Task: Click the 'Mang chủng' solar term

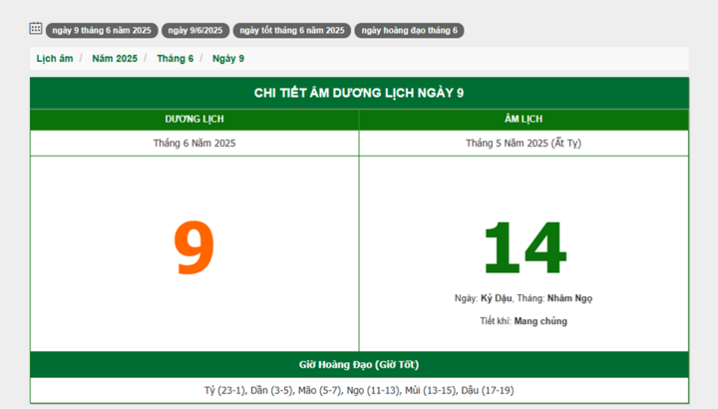Action: pyautogui.click(x=540, y=321)
